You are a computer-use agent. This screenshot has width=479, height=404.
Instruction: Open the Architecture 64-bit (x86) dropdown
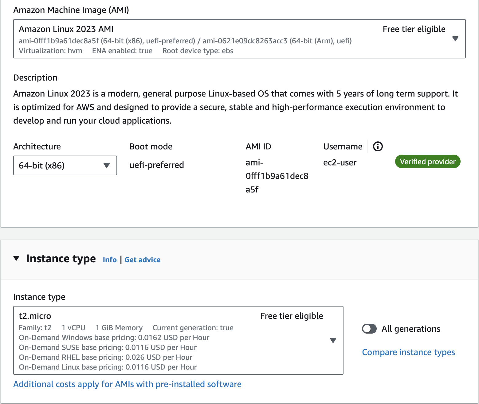[x=65, y=165]
